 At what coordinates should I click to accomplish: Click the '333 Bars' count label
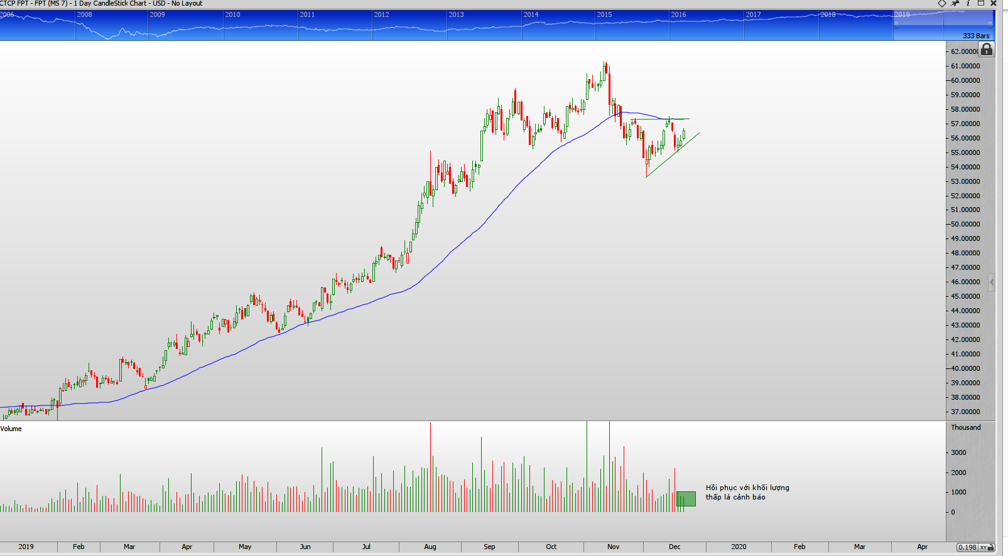coord(975,36)
